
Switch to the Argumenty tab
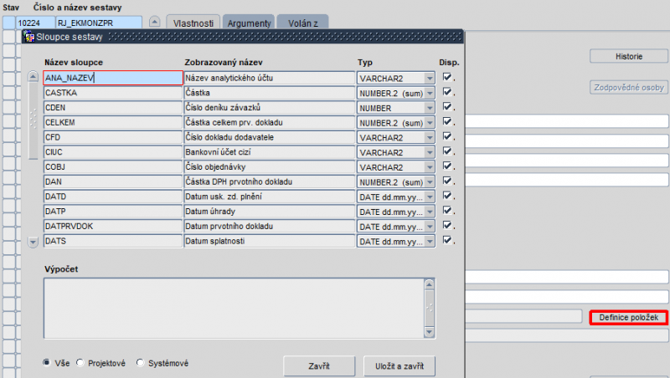coord(249,23)
